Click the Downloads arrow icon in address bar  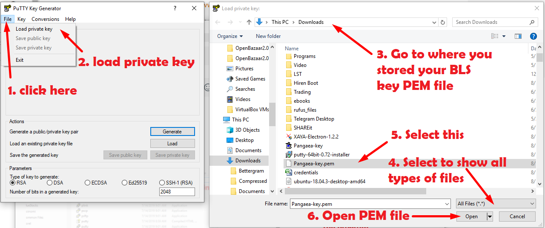coord(259,22)
